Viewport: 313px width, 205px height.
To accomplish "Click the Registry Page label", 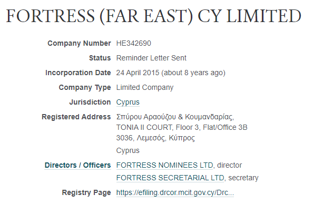I will click(86, 193).
